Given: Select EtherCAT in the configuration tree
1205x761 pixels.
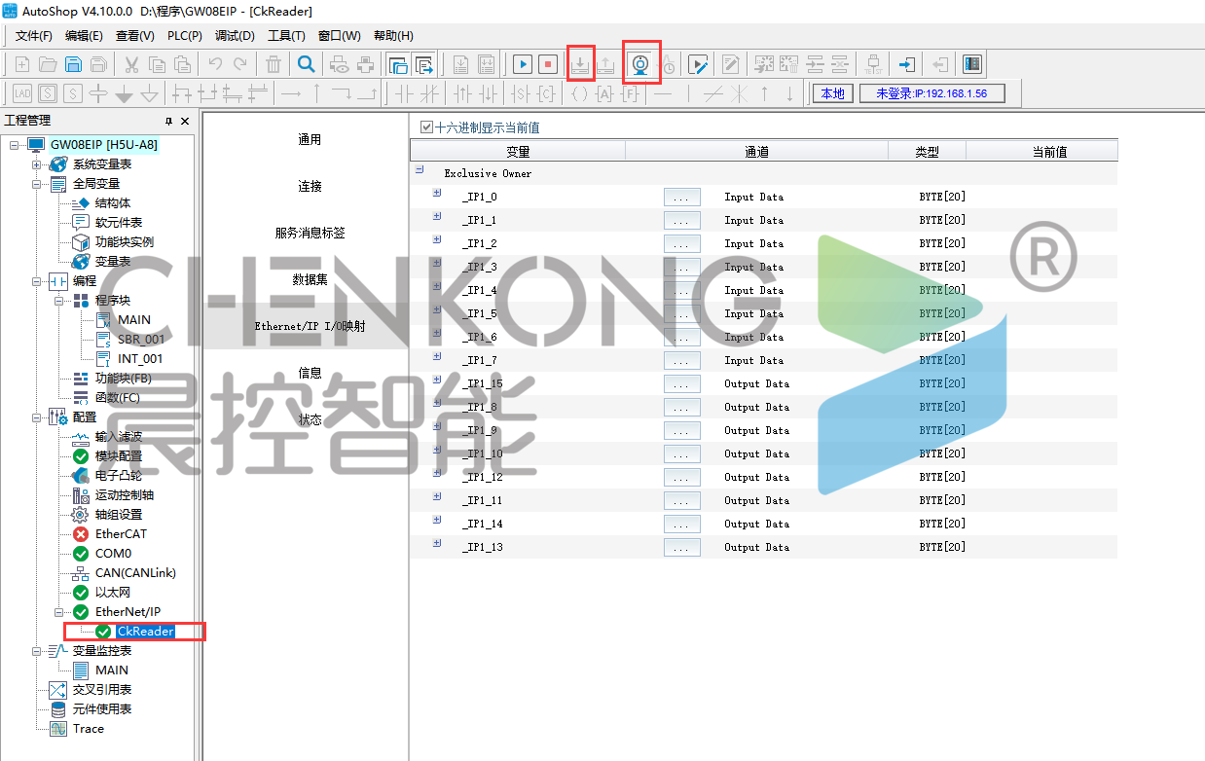Looking at the screenshot, I should tap(121, 534).
